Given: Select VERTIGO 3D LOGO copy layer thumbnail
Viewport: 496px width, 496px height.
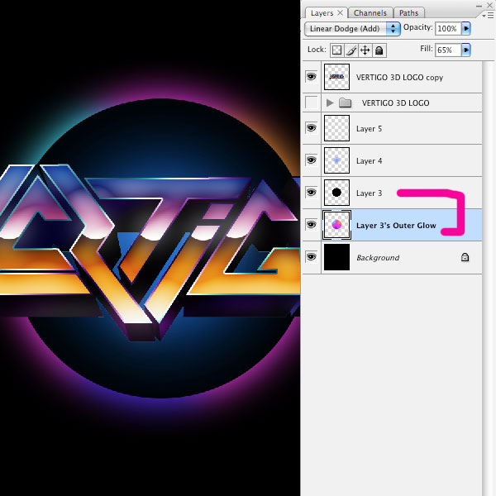Looking at the screenshot, I should 336,77.
